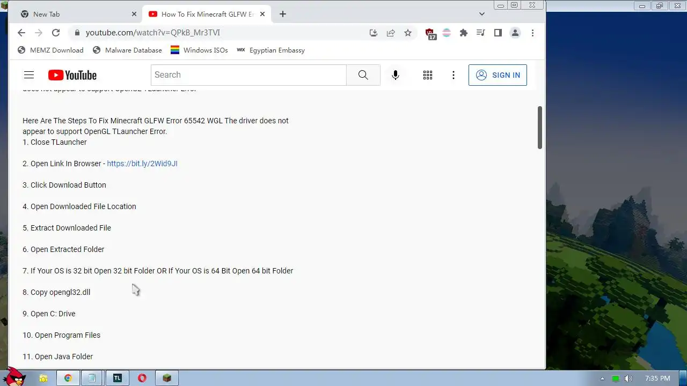Click the install app icon in address bar
Screen dimensions: 687x386
point(374,33)
